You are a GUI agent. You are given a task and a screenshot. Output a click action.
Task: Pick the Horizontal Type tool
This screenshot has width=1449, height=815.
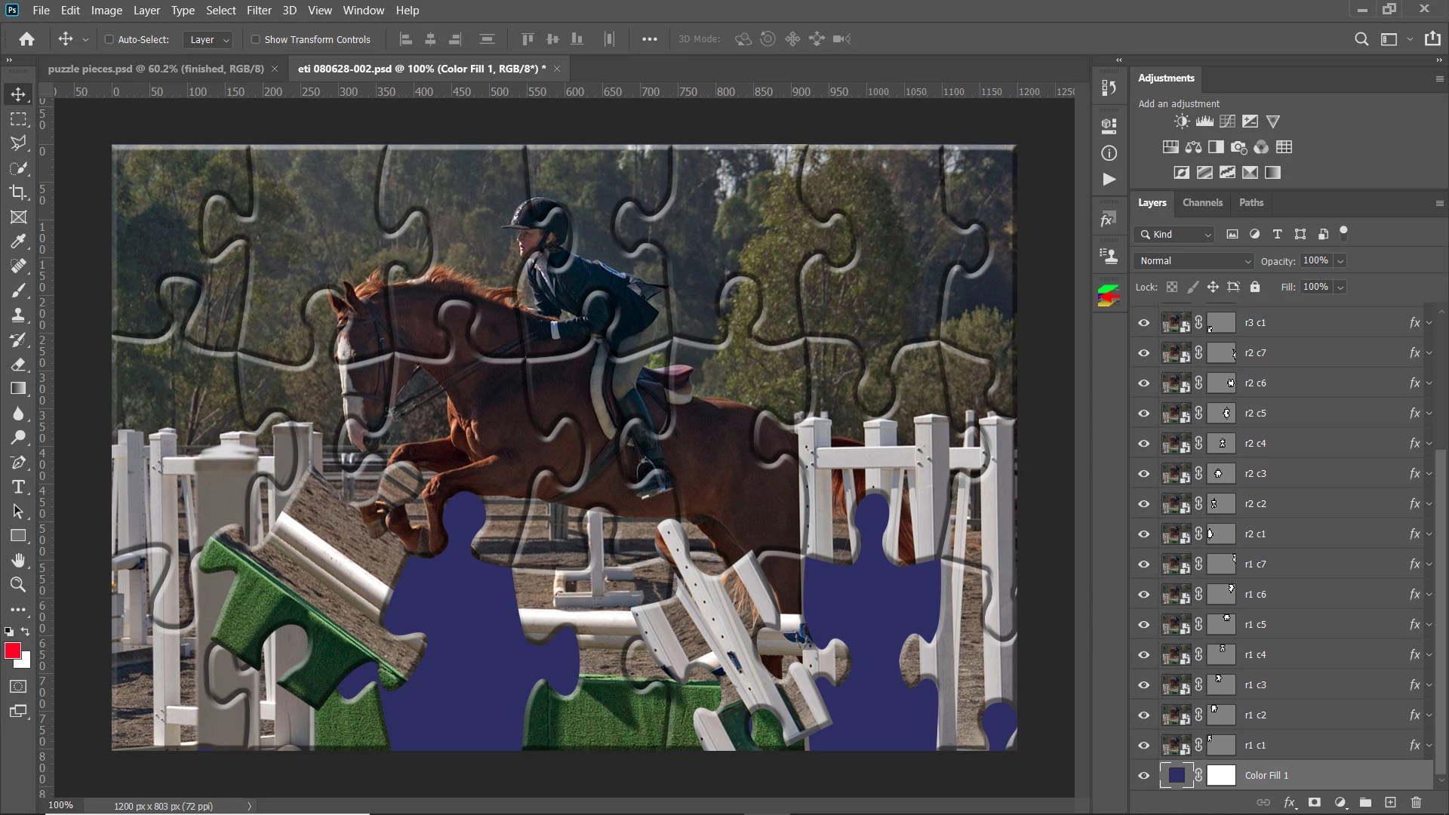[18, 487]
